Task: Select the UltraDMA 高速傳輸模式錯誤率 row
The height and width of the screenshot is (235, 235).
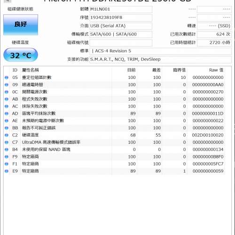Action: point(114,142)
